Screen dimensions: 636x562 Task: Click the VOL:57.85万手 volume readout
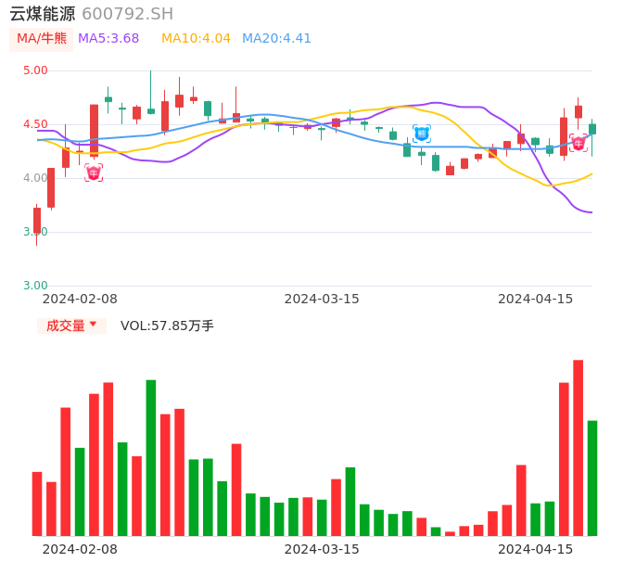tap(167, 326)
